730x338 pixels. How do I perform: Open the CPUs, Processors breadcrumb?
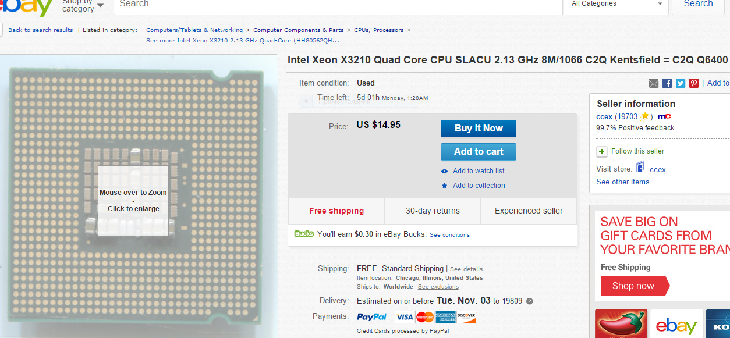[x=380, y=30]
